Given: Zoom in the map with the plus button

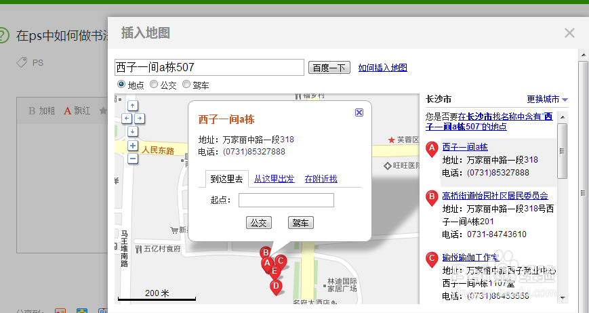Looking at the screenshot, I should [x=133, y=146].
